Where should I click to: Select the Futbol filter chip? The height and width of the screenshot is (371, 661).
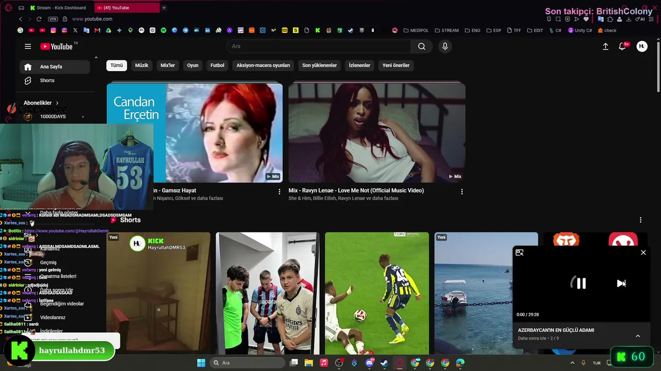(217, 65)
